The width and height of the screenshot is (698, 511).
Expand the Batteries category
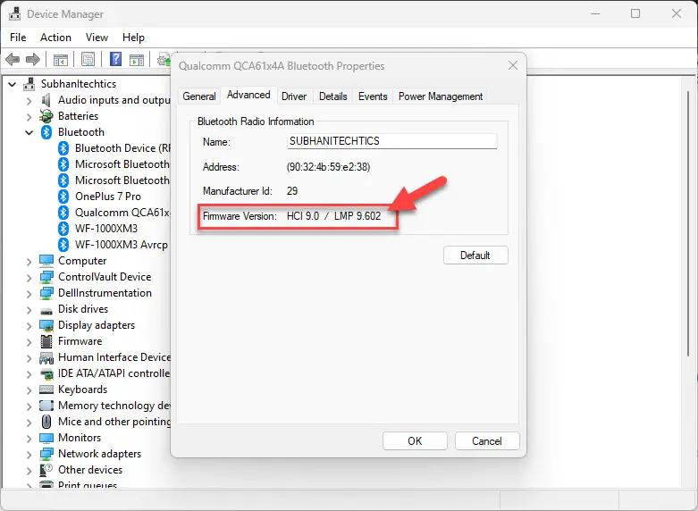[x=29, y=117]
